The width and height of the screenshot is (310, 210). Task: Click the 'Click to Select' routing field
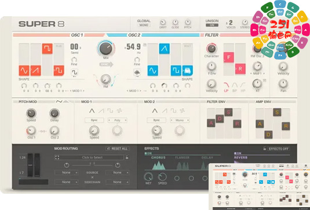(x=92, y=157)
